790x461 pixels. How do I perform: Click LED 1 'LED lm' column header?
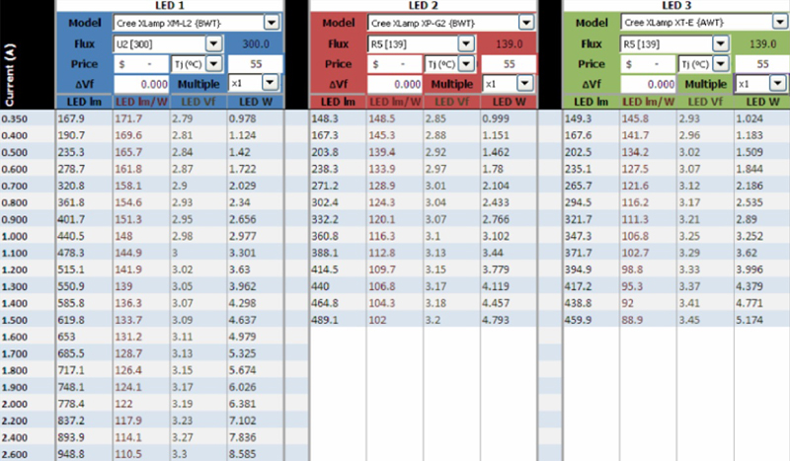tap(84, 102)
